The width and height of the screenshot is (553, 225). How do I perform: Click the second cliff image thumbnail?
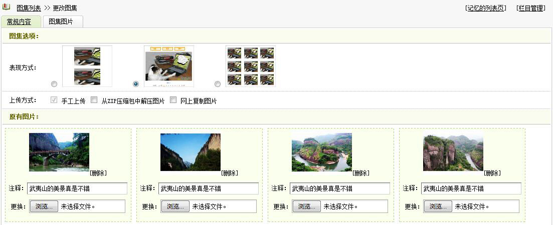pyautogui.click(x=191, y=152)
